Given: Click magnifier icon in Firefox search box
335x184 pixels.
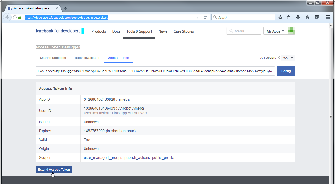Looking at the screenshot, I should point(215,17).
